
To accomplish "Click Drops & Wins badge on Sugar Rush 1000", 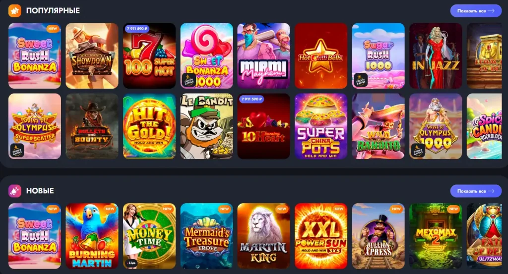I will (361, 80).
